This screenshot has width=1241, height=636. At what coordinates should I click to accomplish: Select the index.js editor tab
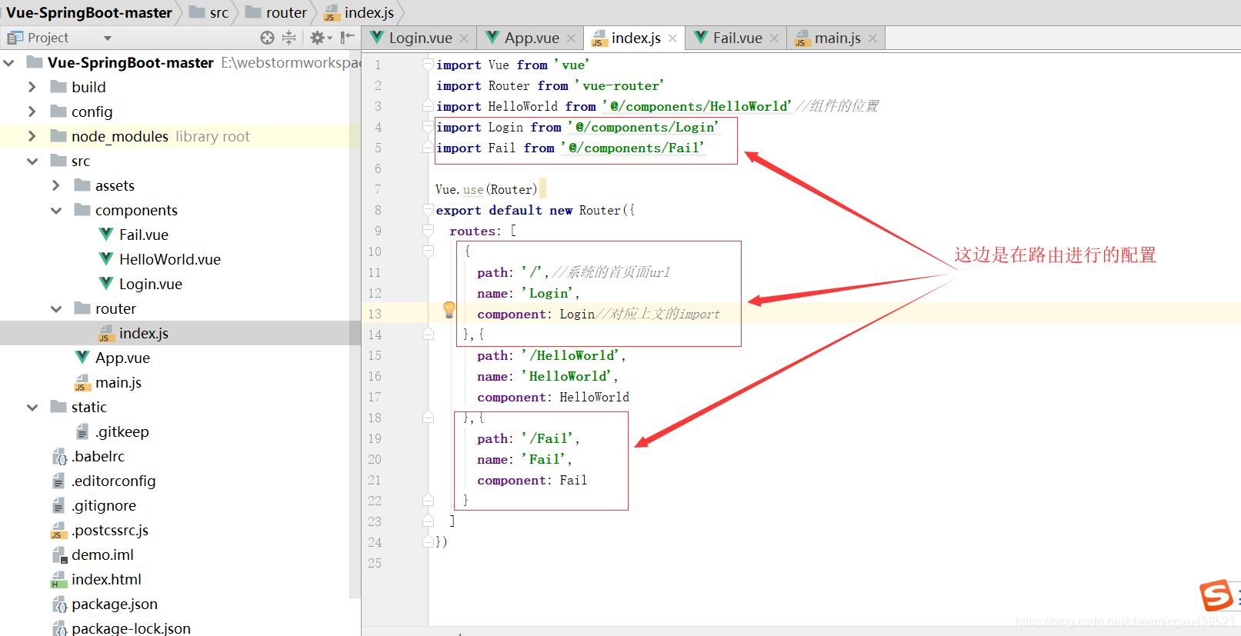click(x=636, y=38)
